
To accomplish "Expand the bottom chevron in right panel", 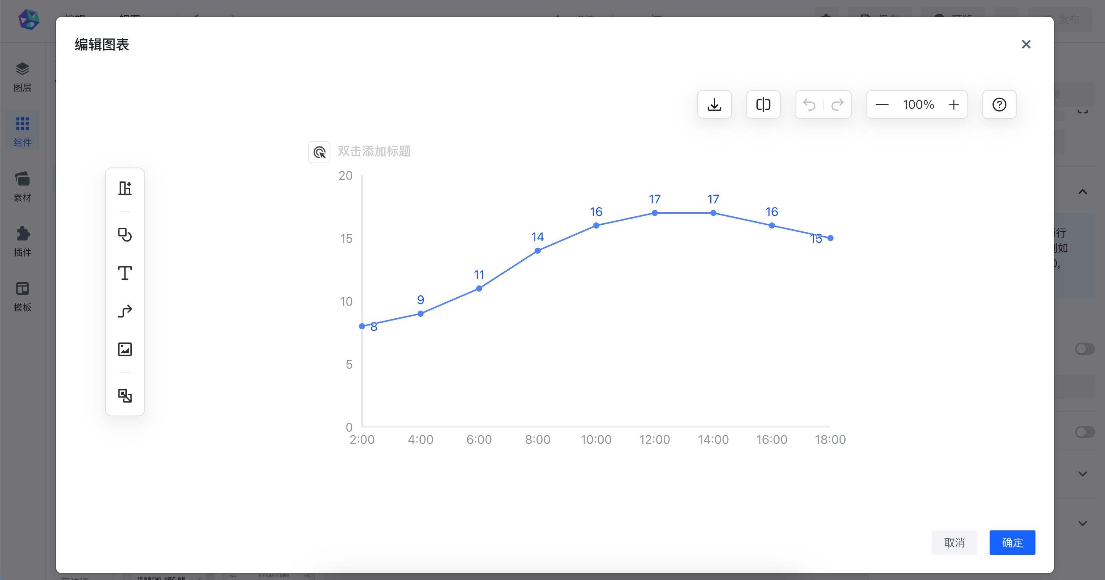I will (x=1083, y=523).
